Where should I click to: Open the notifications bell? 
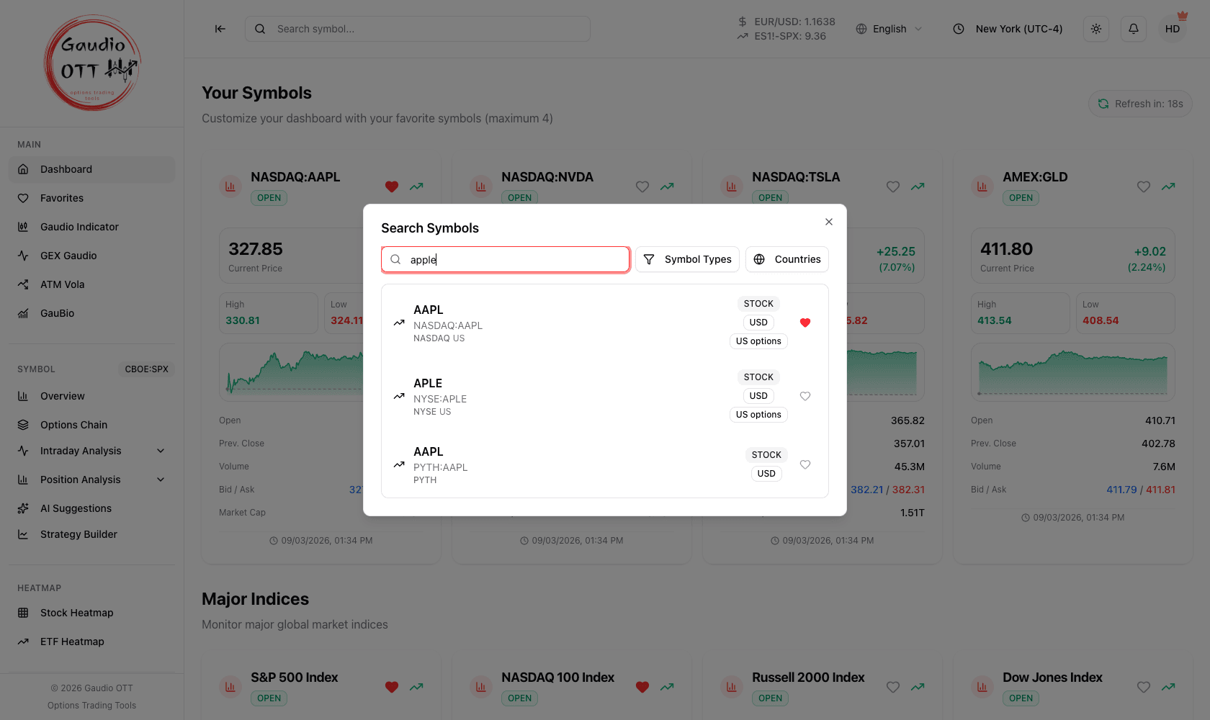pyautogui.click(x=1134, y=29)
